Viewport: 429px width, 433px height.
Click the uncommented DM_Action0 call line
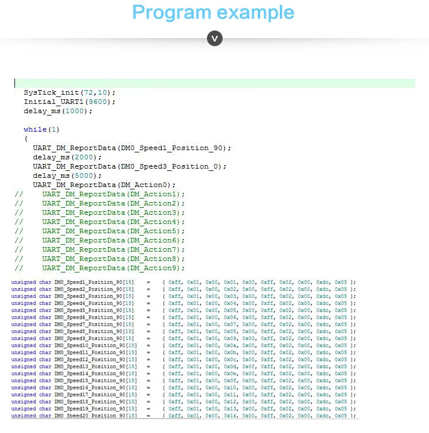click(x=104, y=185)
